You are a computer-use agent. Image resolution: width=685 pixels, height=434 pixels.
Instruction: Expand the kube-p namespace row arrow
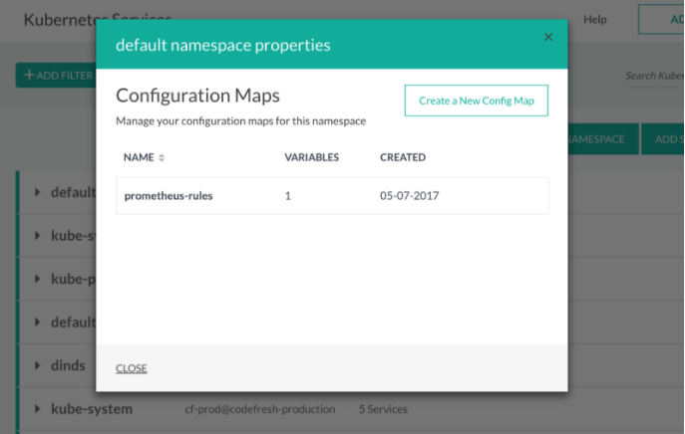(x=37, y=279)
